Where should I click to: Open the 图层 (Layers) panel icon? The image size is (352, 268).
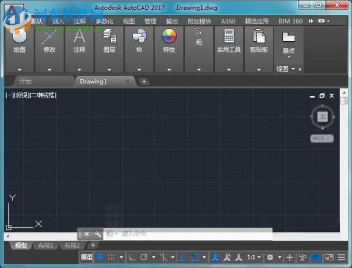tap(109, 36)
